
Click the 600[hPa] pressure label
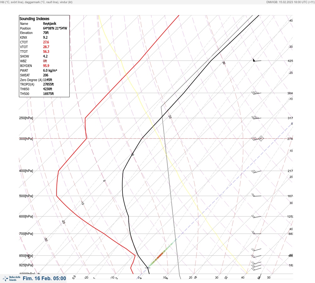pos(26,216)
